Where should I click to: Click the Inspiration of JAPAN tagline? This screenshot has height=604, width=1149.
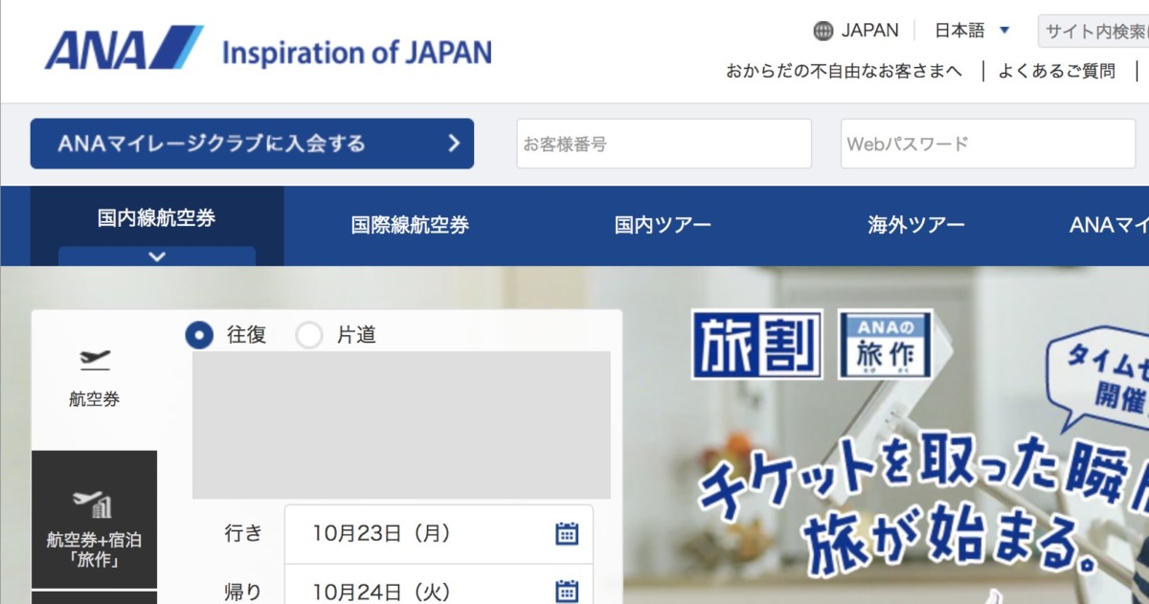(356, 52)
